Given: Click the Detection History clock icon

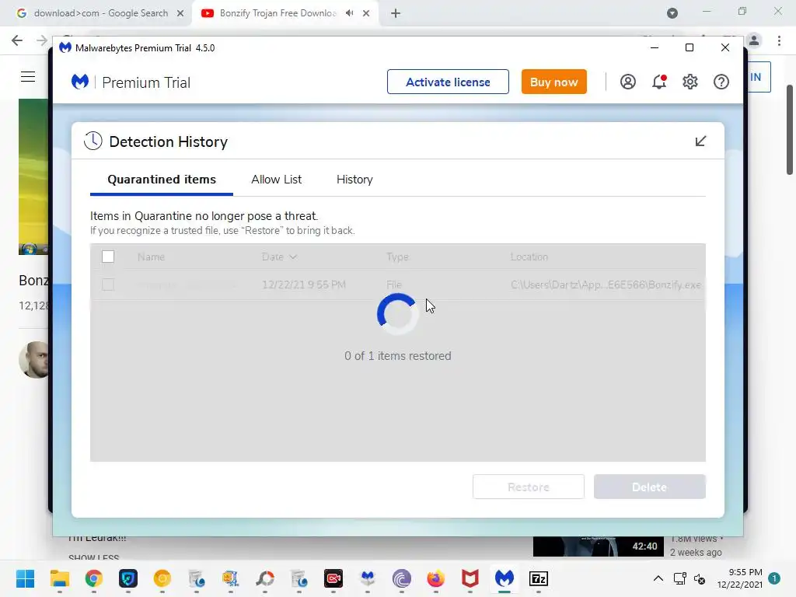Looking at the screenshot, I should (x=93, y=141).
